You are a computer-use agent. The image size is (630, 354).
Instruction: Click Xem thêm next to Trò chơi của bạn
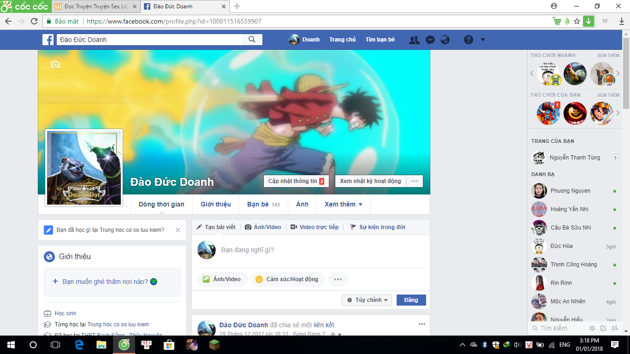pyautogui.click(x=608, y=95)
